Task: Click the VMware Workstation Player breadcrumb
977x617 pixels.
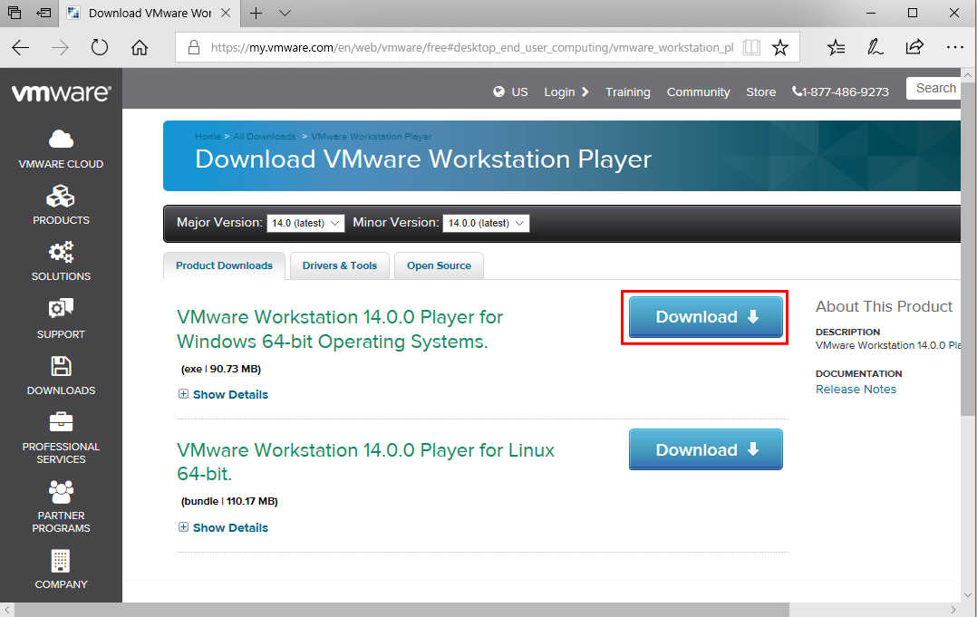Action: (x=372, y=136)
